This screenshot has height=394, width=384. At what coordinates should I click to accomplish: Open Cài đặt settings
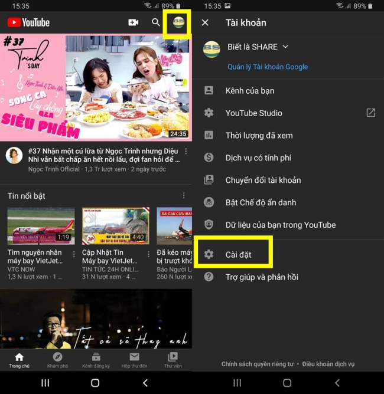point(288,255)
